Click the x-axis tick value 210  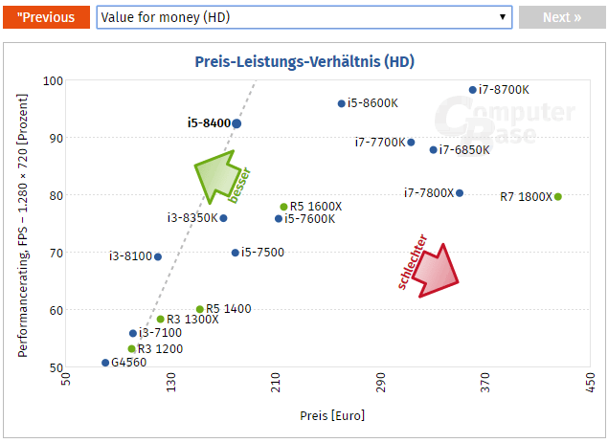pyautogui.click(x=276, y=382)
